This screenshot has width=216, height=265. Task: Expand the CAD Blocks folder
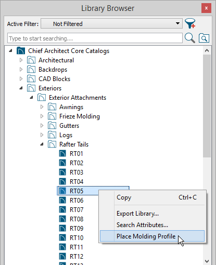coord(21,79)
